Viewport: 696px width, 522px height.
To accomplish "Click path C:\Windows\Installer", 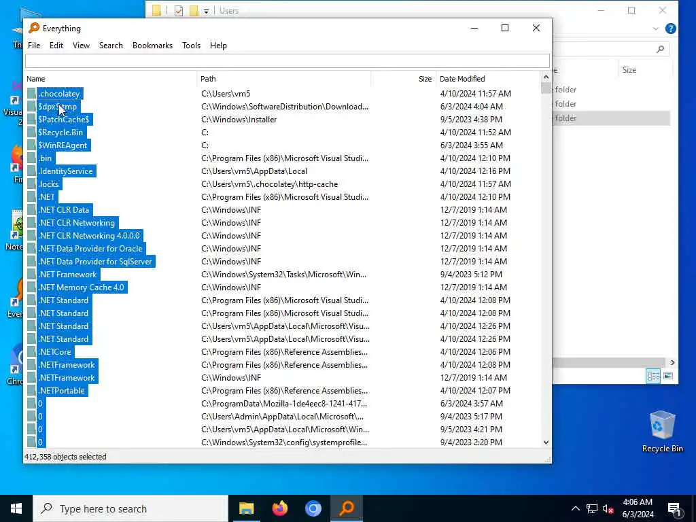I will (x=239, y=120).
